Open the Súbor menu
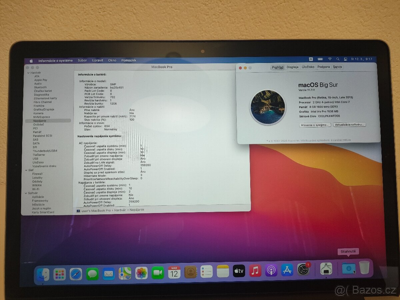400x300 pixels. pyautogui.click(x=82, y=60)
